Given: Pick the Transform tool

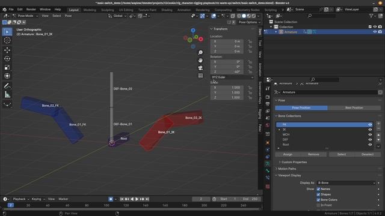Looking at the screenshot, I should click(7, 76).
